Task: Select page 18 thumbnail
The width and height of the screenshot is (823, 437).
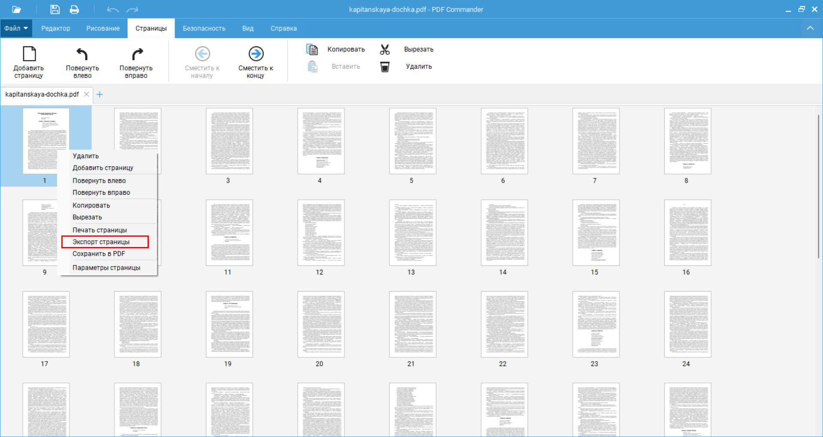Action: click(138, 325)
